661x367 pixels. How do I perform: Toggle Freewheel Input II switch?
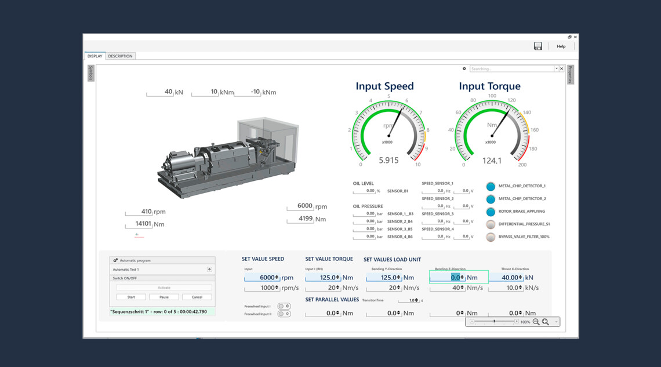click(284, 314)
